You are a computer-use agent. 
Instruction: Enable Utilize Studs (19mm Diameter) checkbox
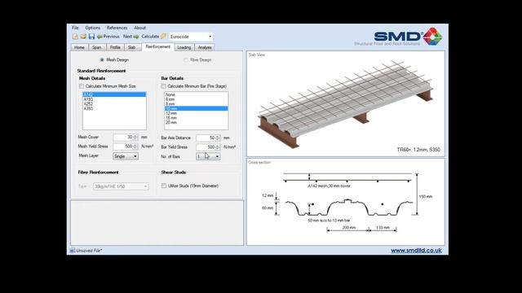[x=164, y=186]
